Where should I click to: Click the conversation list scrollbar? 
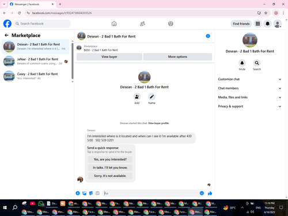pos(73,61)
